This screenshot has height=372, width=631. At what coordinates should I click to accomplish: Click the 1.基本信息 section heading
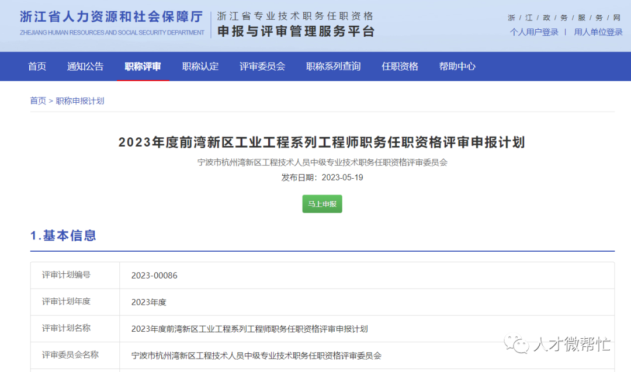pyautogui.click(x=63, y=235)
